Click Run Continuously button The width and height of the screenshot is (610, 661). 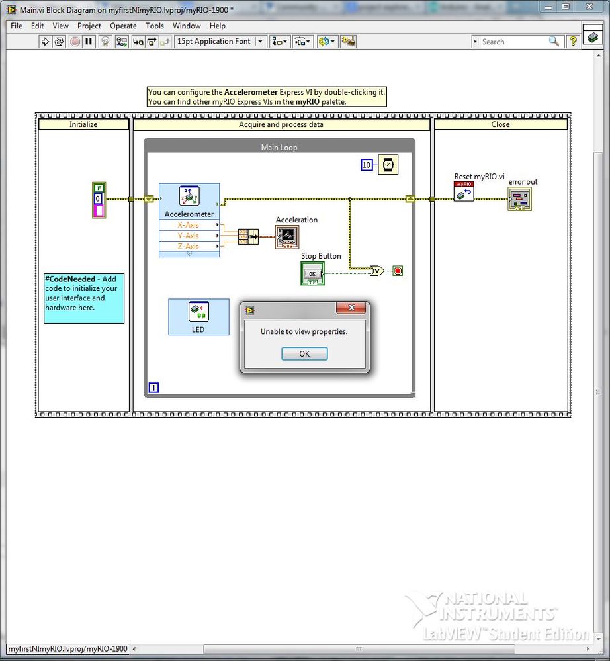[59, 41]
